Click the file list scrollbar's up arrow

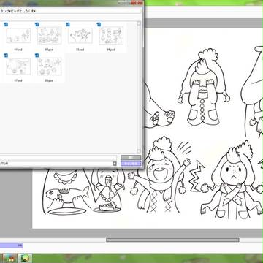(x=139, y=23)
